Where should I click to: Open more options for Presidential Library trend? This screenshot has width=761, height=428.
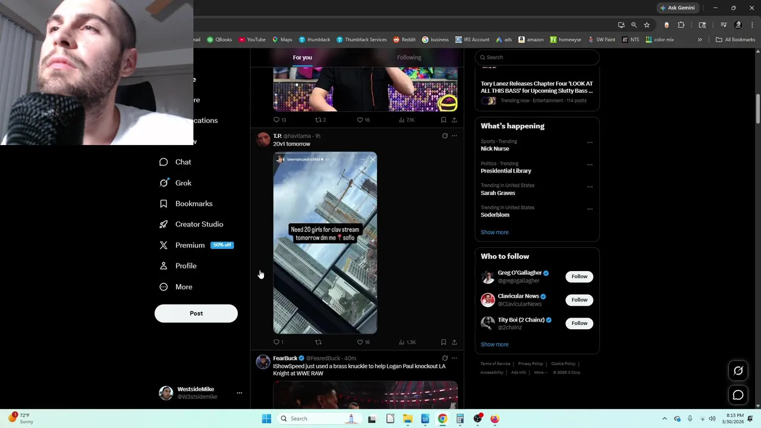point(590,165)
